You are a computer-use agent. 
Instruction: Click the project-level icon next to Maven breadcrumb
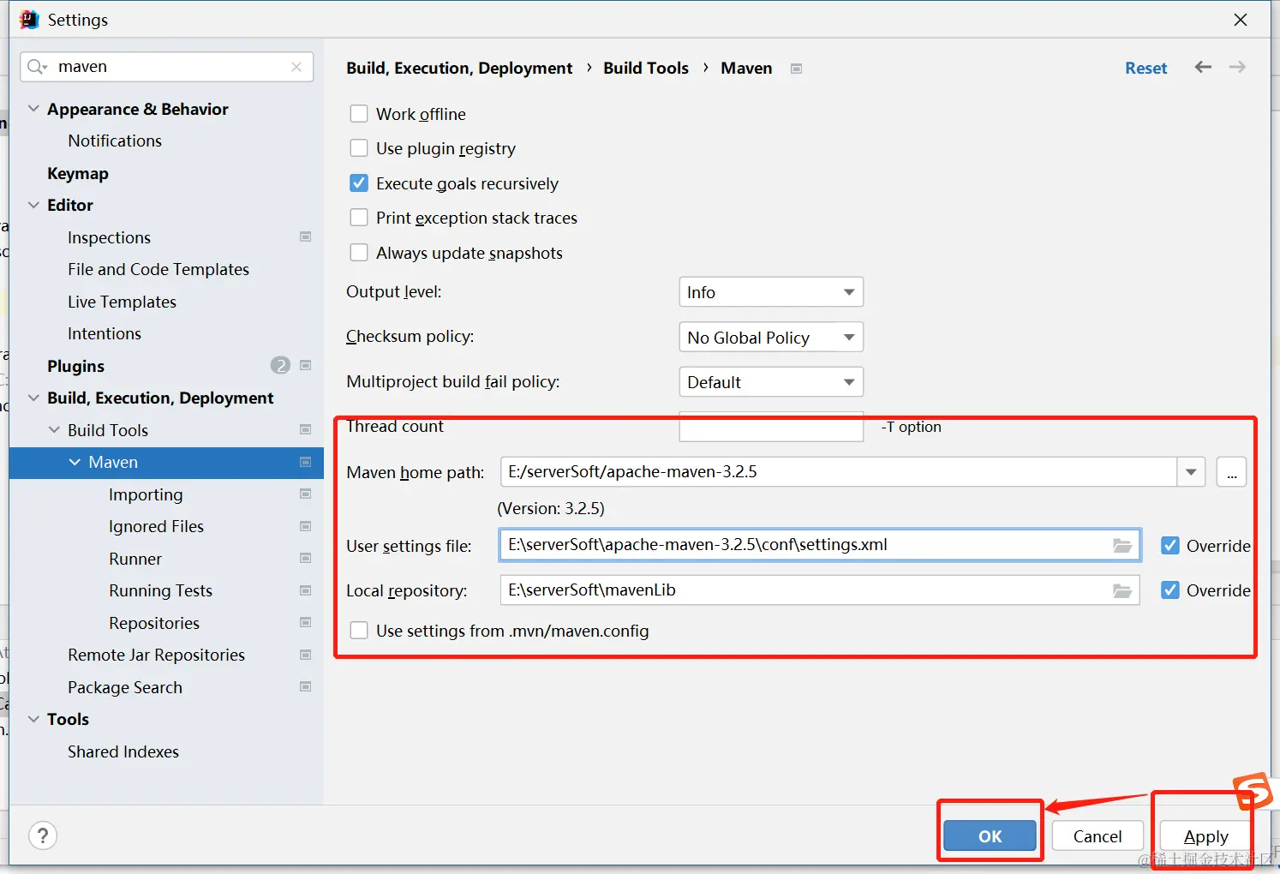point(796,69)
